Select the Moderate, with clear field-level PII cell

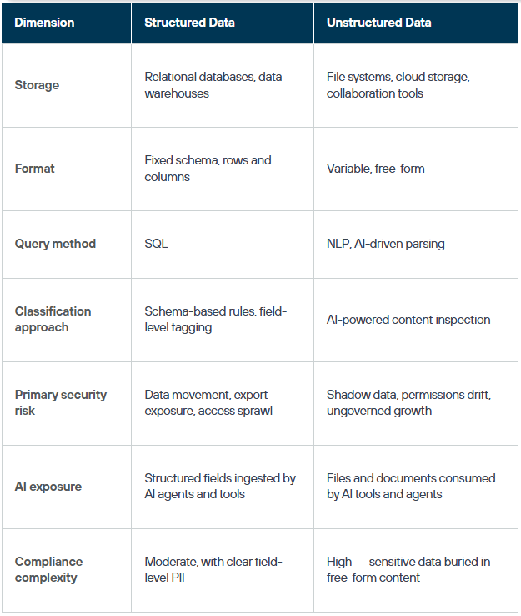pos(213,569)
